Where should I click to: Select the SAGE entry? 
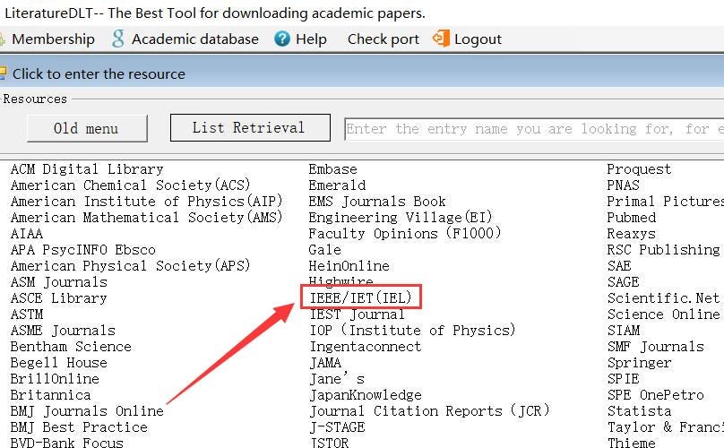pyautogui.click(x=623, y=282)
